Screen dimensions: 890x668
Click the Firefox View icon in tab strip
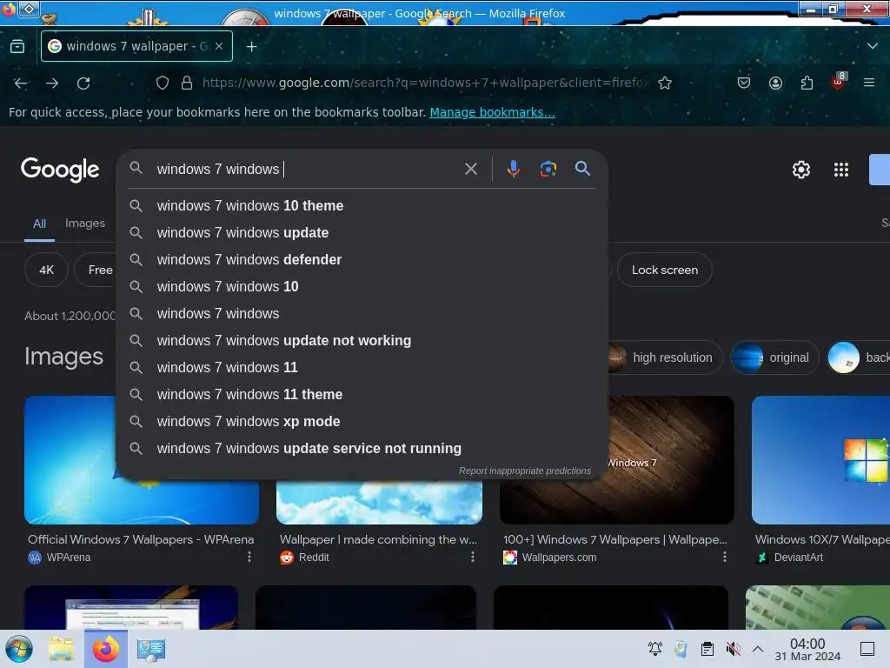pyautogui.click(x=17, y=47)
